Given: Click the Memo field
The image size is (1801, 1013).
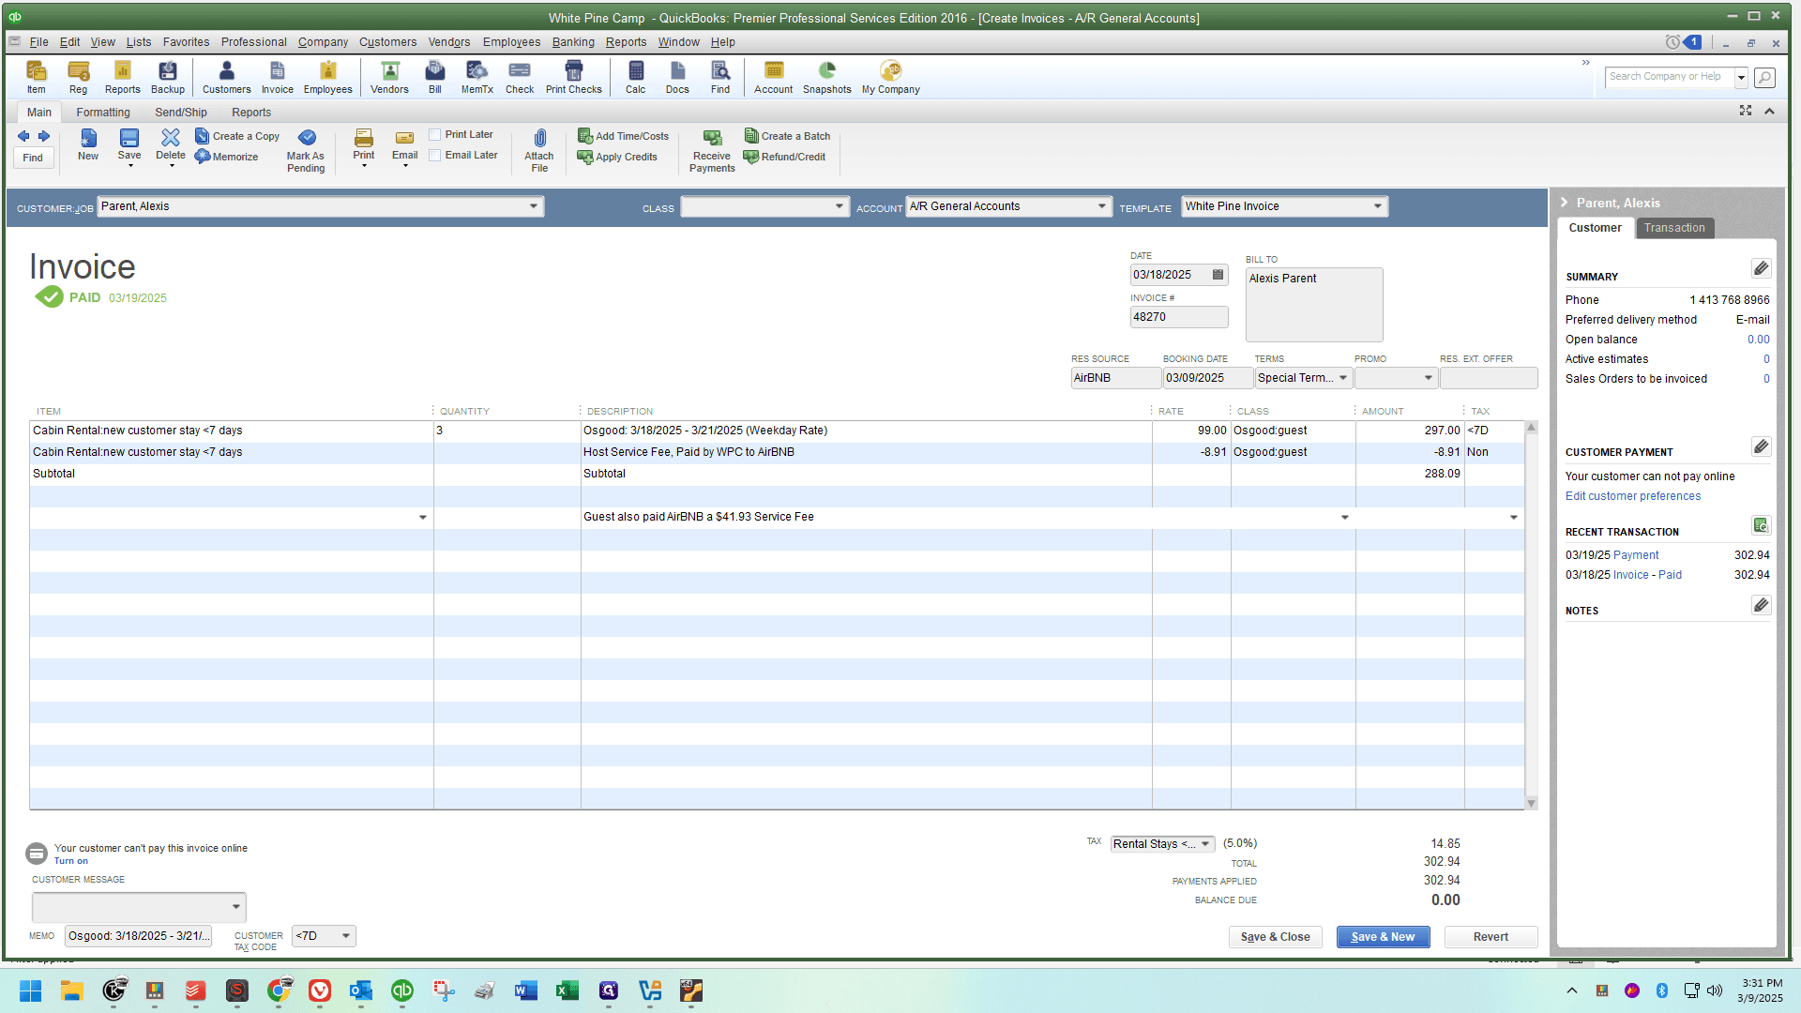Looking at the screenshot, I should [138, 936].
